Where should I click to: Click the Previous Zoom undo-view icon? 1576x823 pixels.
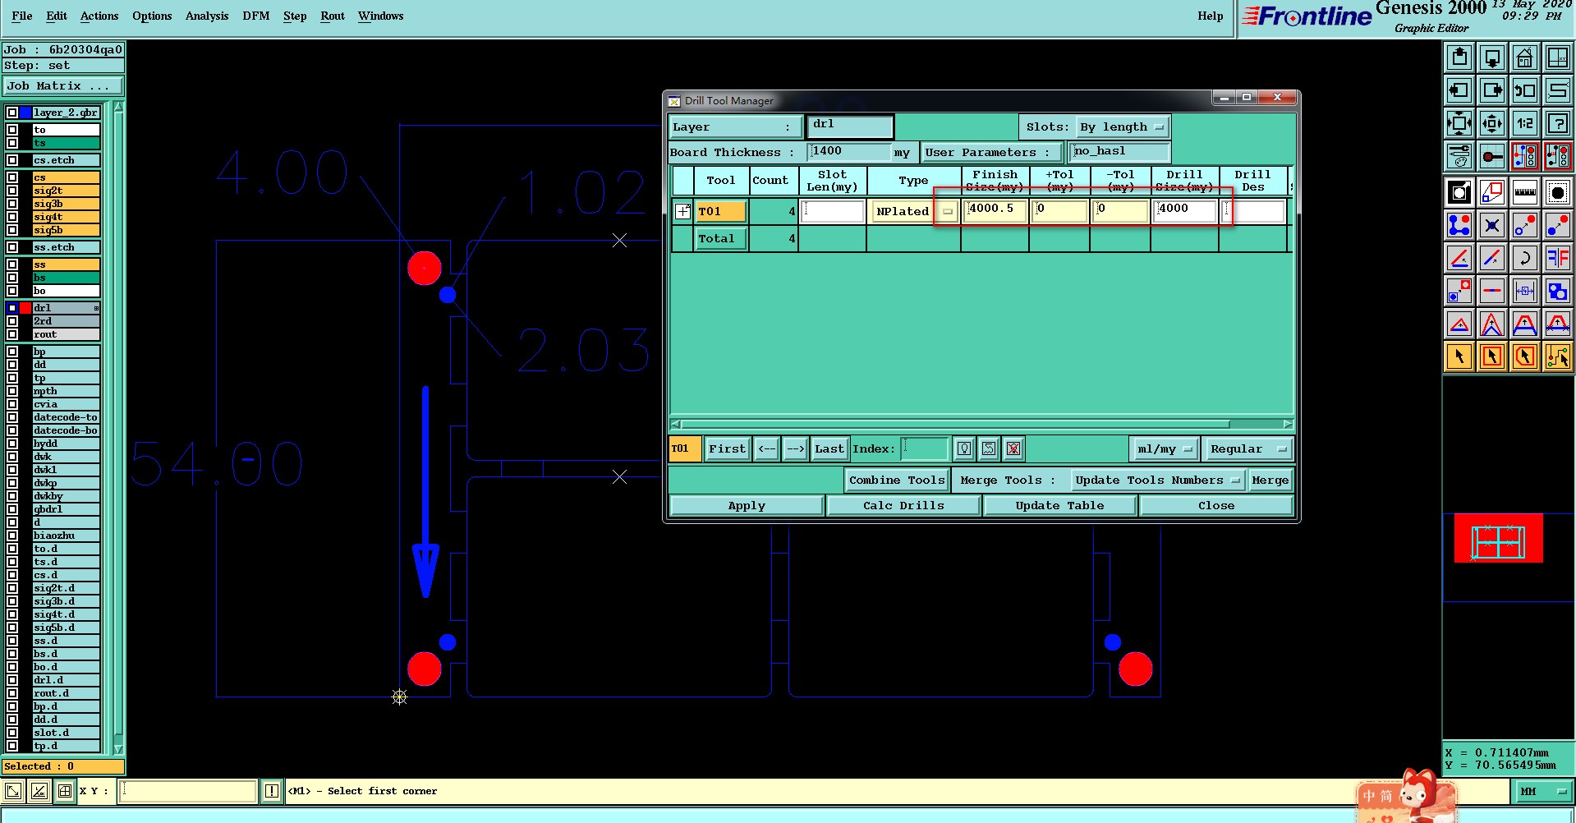pos(1525,90)
